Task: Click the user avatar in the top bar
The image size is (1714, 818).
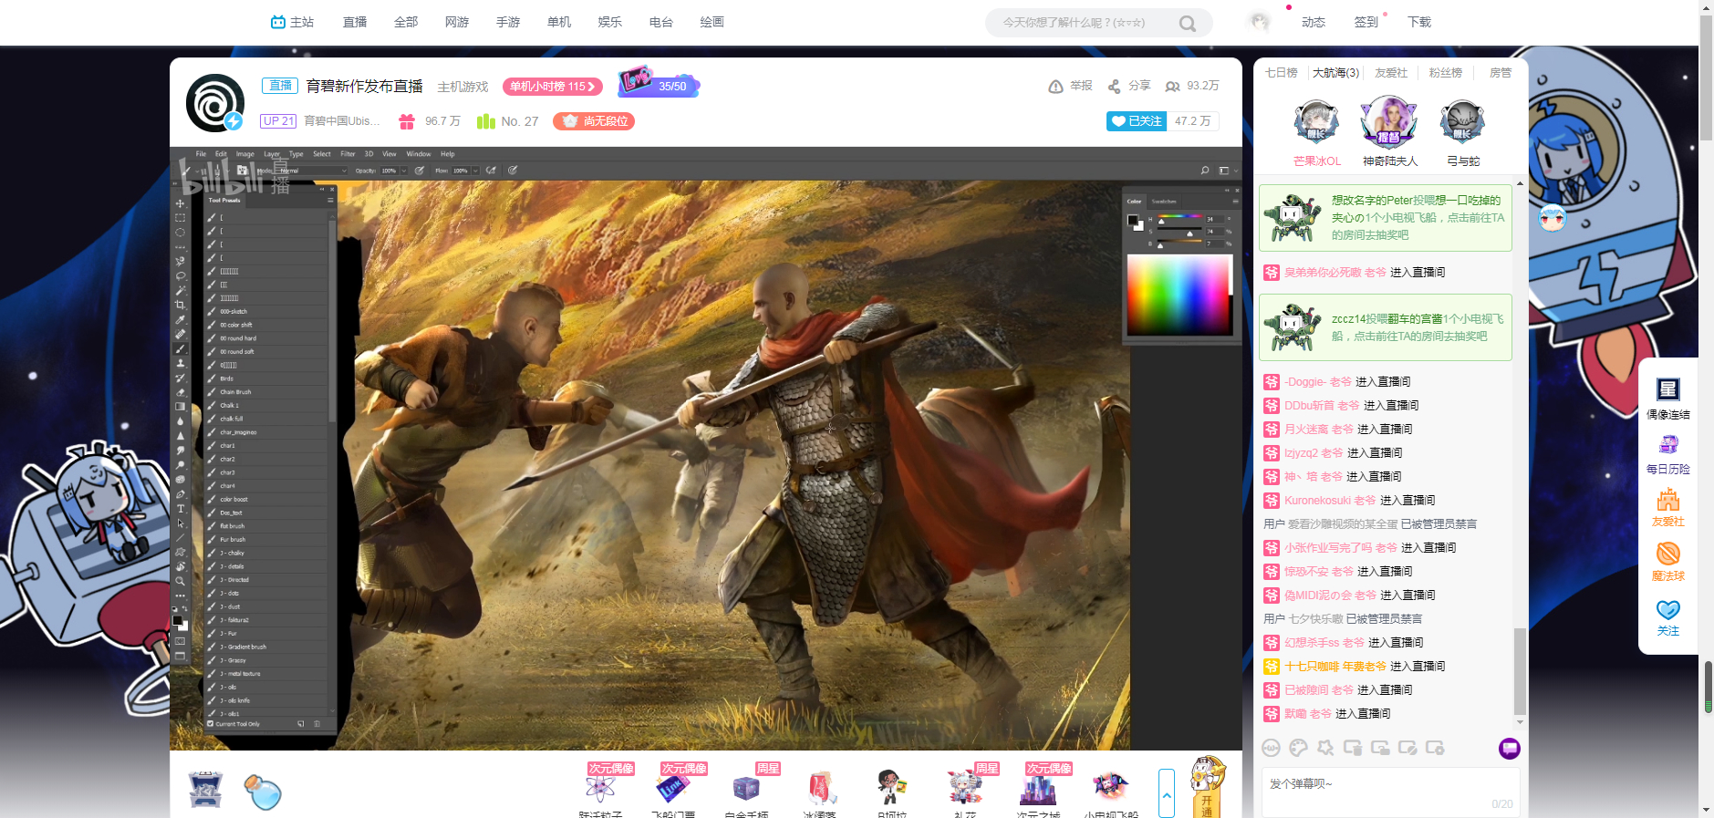Action: pyautogui.click(x=1260, y=22)
